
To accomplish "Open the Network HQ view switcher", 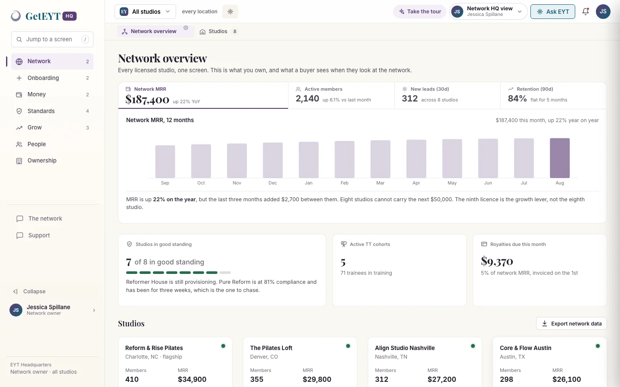I will [488, 12].
